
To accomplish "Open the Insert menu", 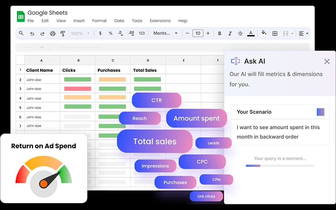I will pos(79,21).
